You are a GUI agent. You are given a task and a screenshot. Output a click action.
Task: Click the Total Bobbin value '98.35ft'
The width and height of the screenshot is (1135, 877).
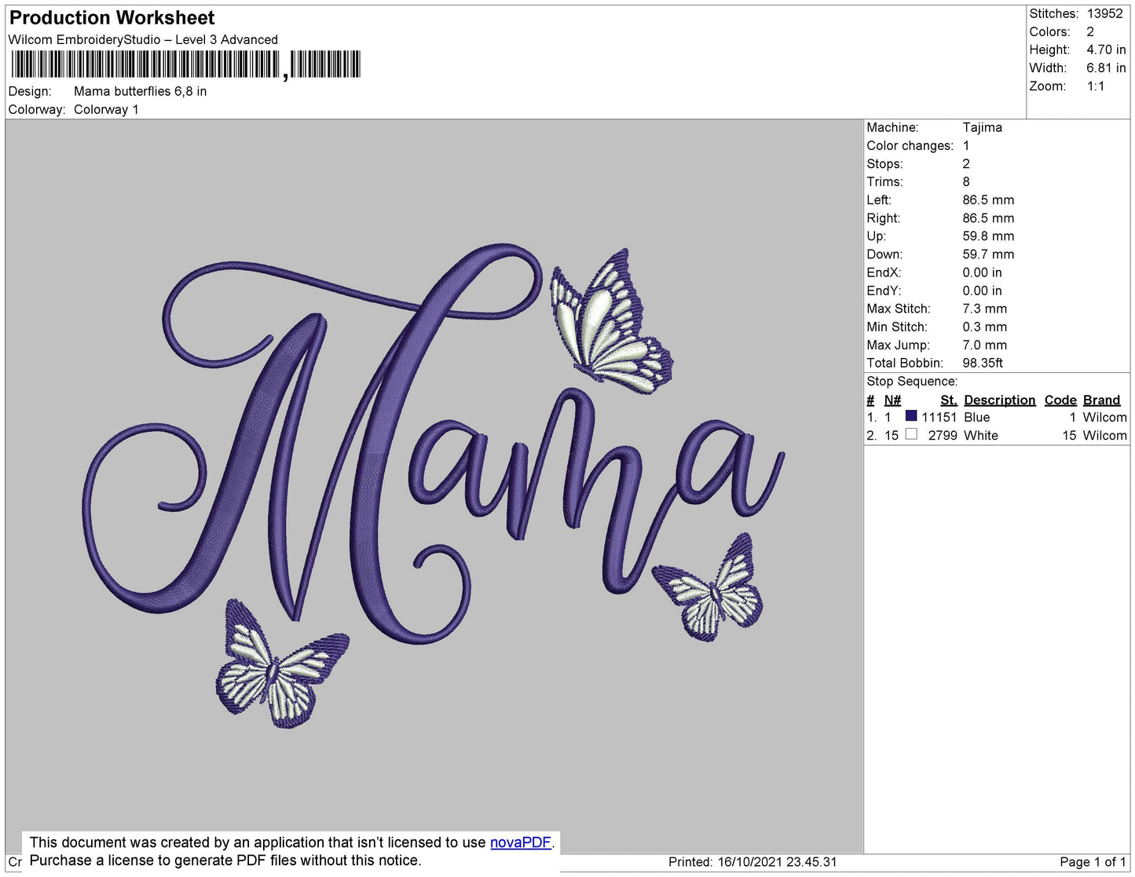click(983, 363)
